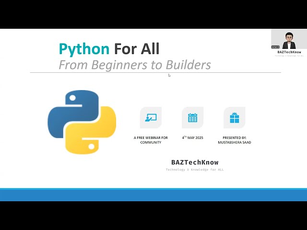Click the name tag on the avatar video
This screenshot has width=307, height=230.
tap(275, 47)
